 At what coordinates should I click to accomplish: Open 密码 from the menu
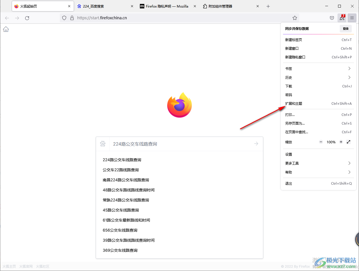[x=318, y=95]
